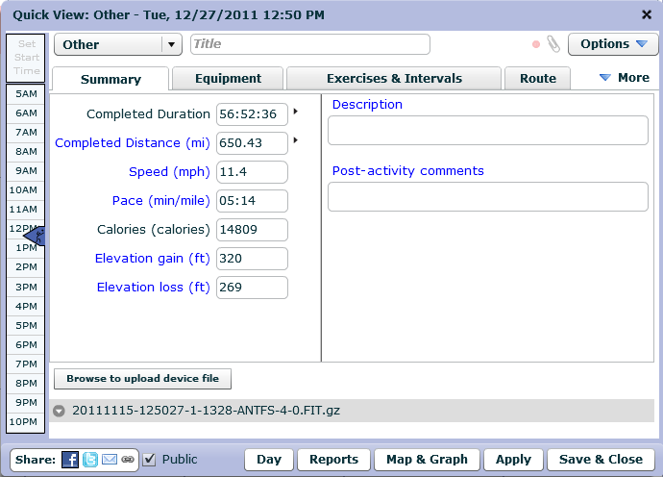The image size is (663, 477).
Task: Open the Other activity type dropdown
Action: pos(118,44)
